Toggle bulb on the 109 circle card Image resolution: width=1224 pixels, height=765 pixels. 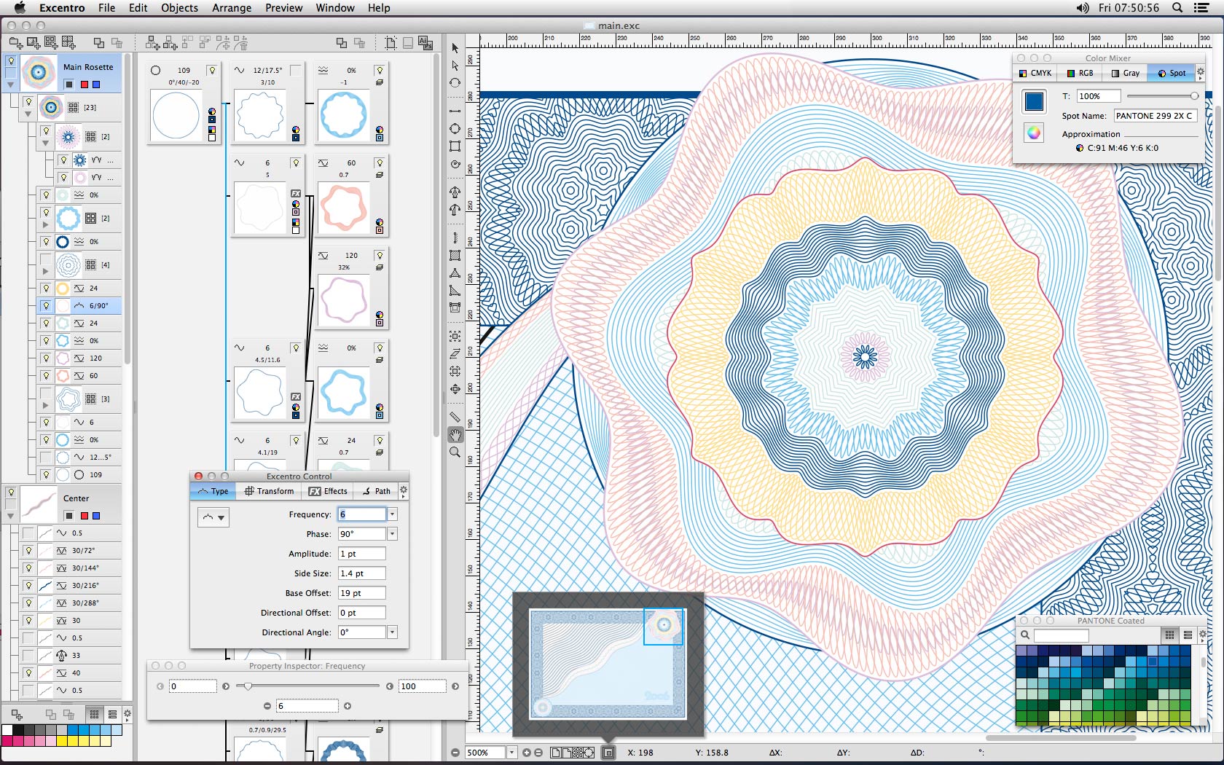click(212, 70)
